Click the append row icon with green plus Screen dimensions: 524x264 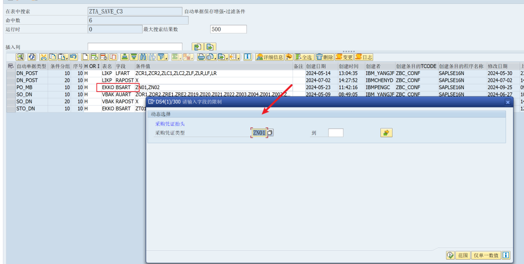point(94,57)
